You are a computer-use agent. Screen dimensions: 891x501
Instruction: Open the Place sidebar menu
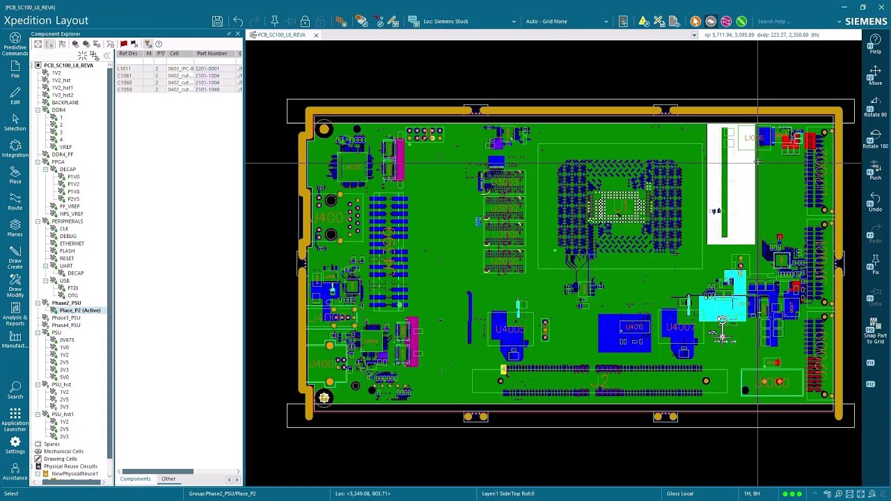(15, 175)
